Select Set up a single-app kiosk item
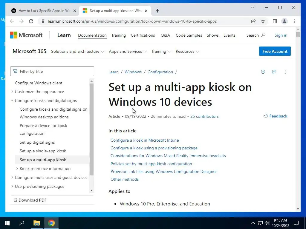The height and width of the screenshot is (229, 306). 43,151
